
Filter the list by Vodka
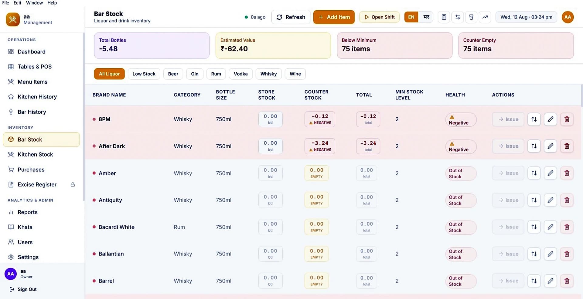click(x=241, y=74)
